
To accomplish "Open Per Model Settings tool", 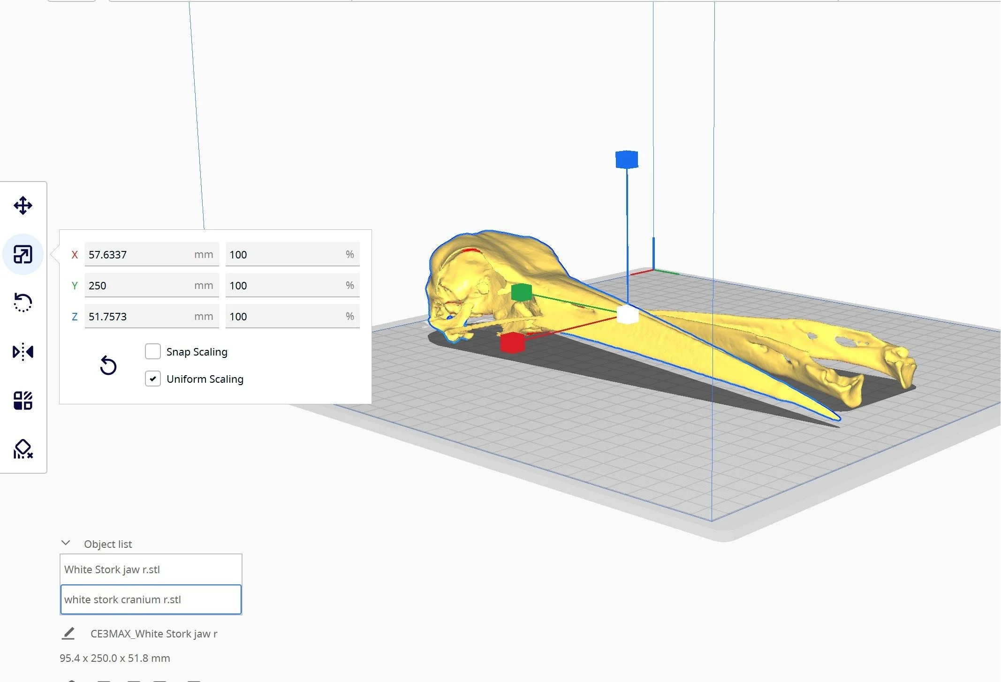I will [x=23, y=401].
